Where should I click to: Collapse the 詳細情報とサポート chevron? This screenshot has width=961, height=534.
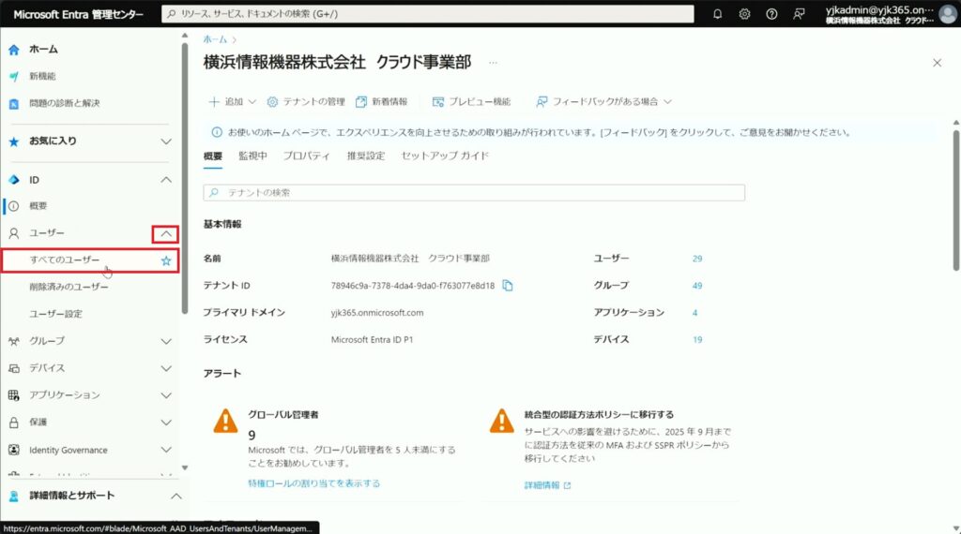(175, 497)
